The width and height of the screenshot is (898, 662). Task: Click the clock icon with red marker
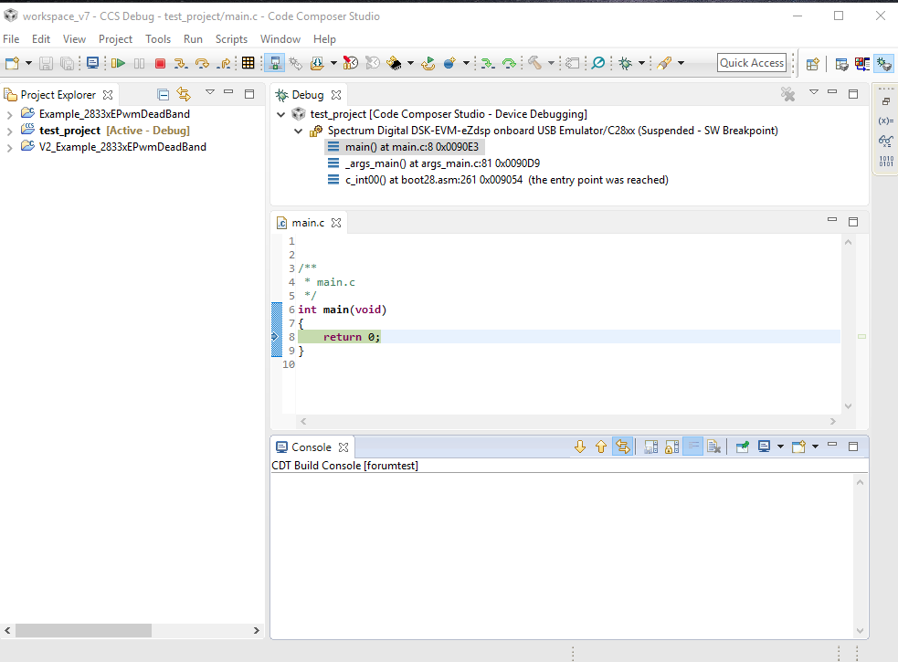pos(351,63)
